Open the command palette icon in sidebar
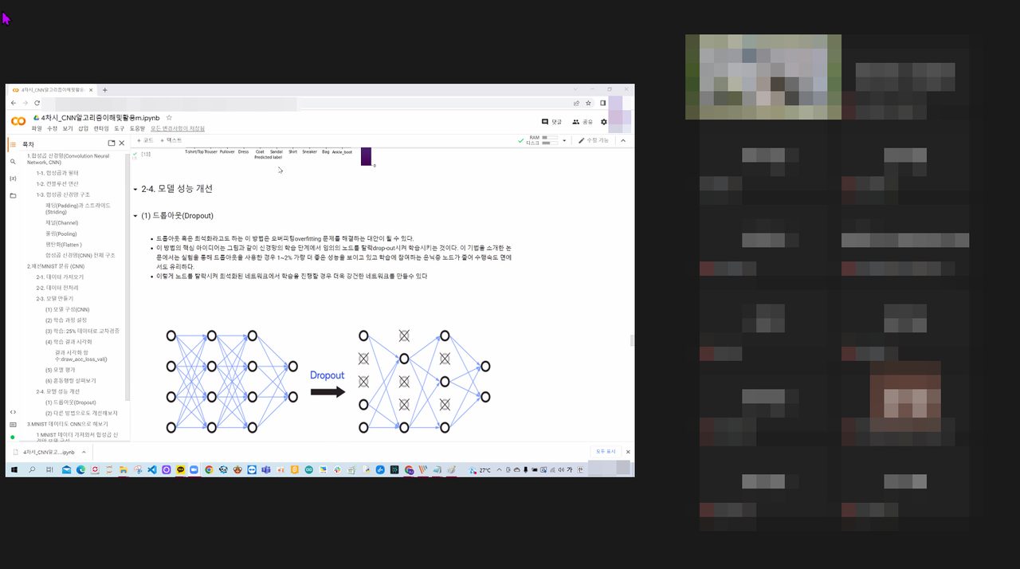The image size is (1020, 569). pos(13,425)
